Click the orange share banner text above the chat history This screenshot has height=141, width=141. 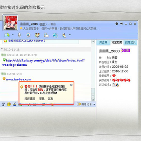point(27,41)
